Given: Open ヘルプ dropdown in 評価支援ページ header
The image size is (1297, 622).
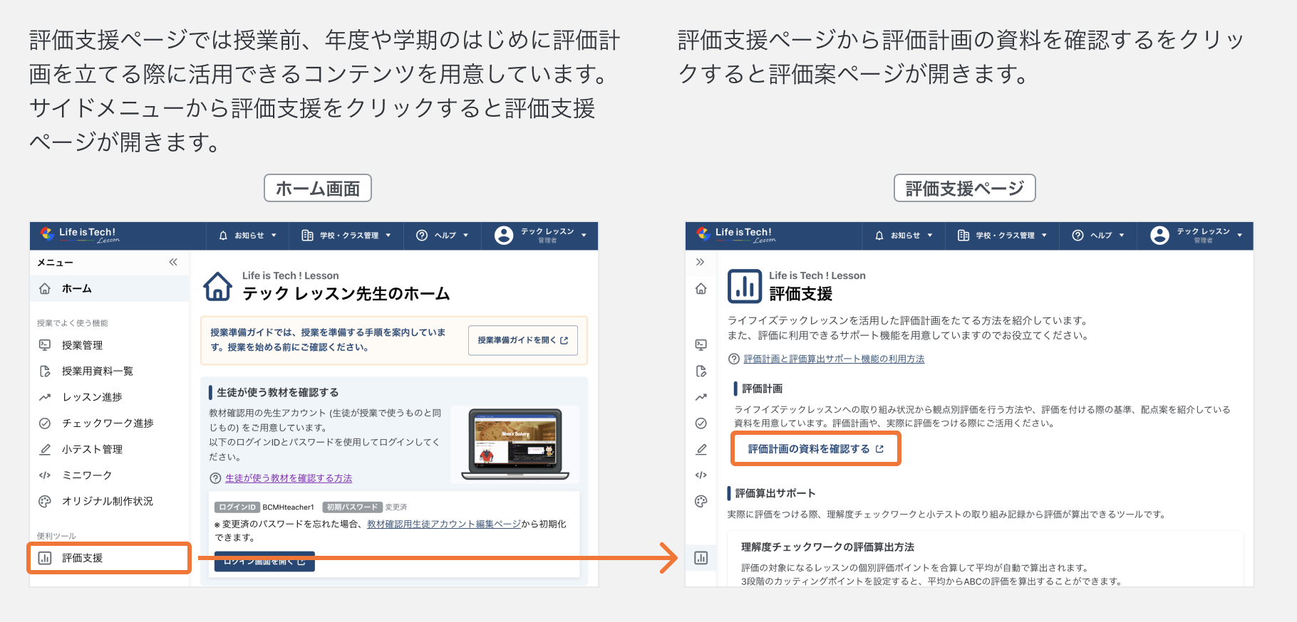Looking at the screenshot, I should point(1099,236).
